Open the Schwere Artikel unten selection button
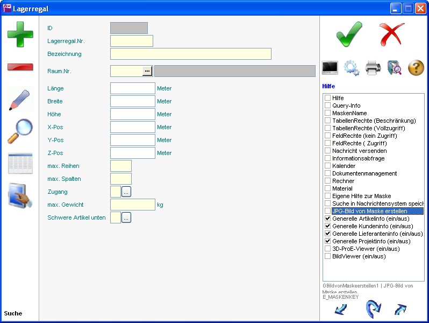 pyautogui.click(x=126, y=218)
